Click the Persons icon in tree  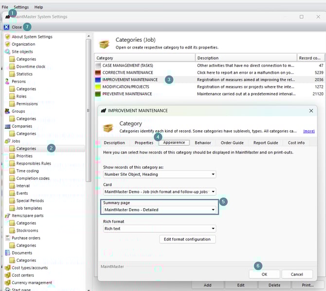[7, 82]
